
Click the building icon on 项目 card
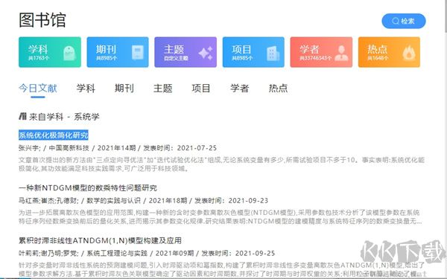tap(273, 54)
